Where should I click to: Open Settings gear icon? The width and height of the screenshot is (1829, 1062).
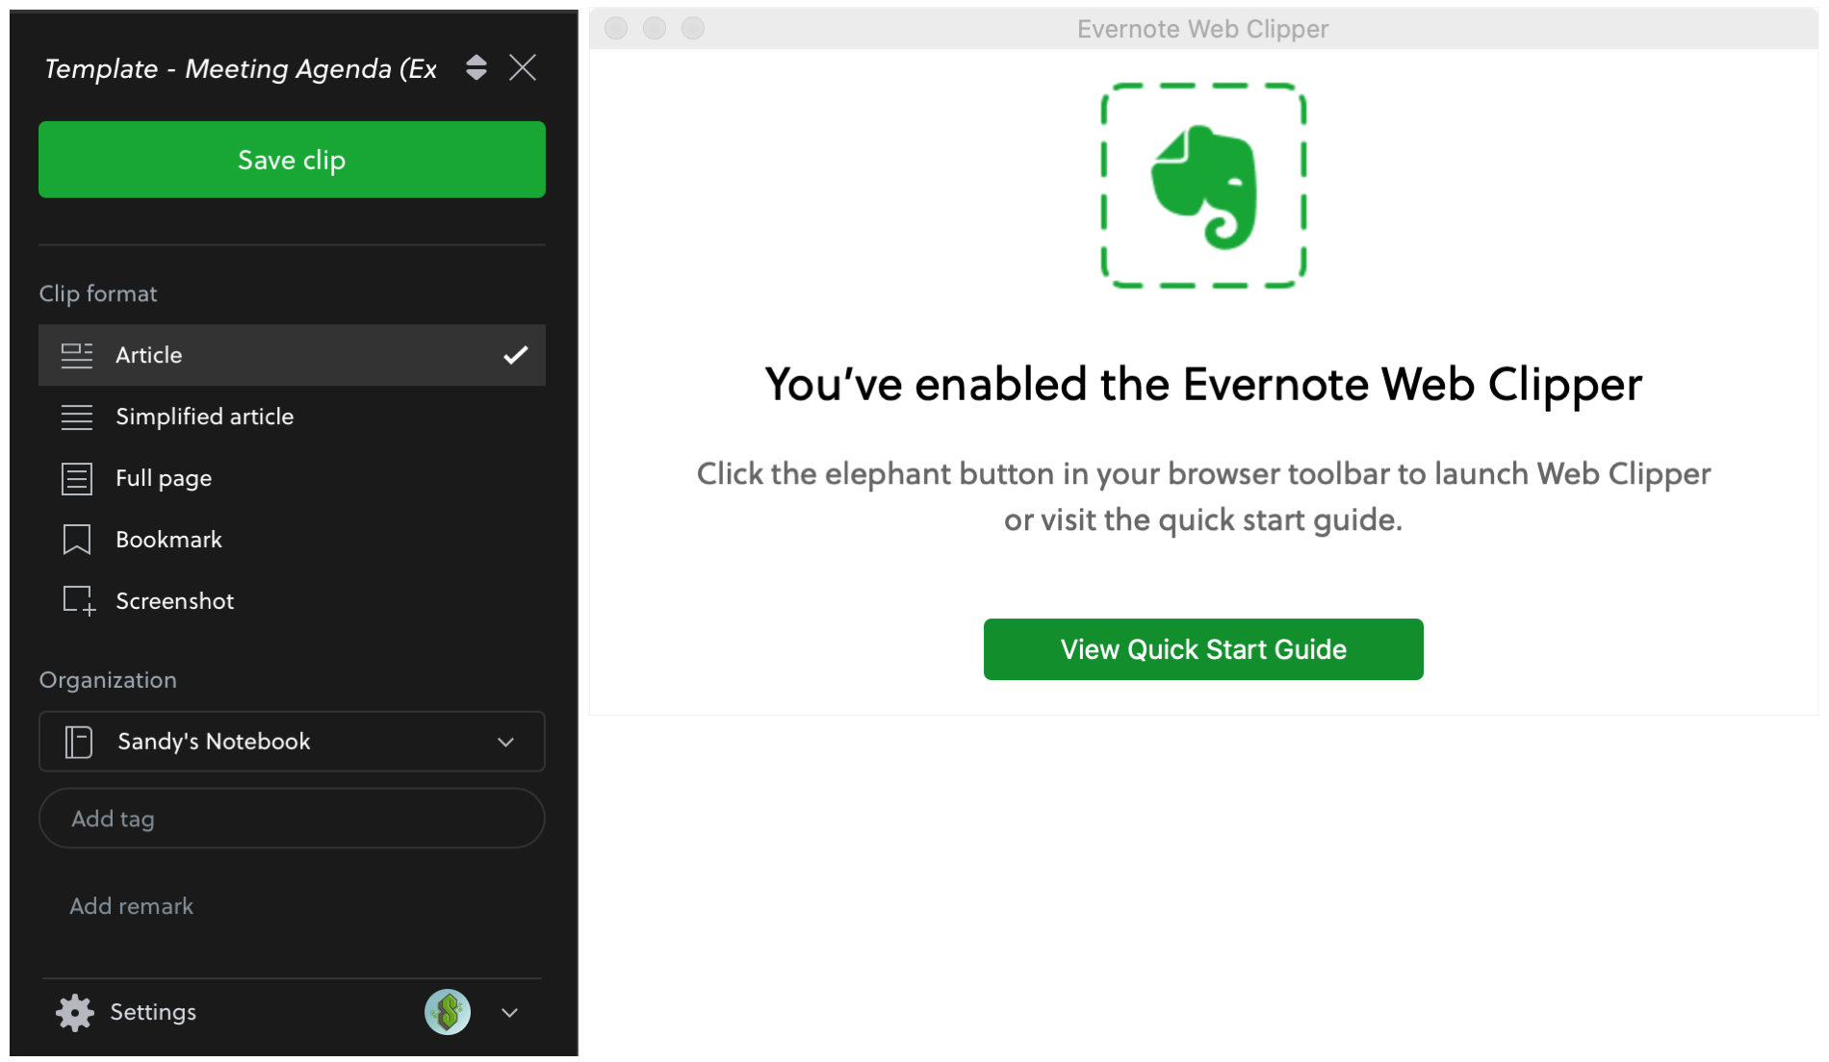[x=74, y=1012]
